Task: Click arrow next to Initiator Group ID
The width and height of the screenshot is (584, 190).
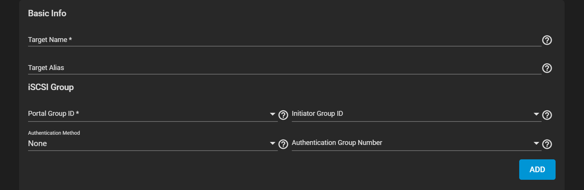Action: [536, 114]
